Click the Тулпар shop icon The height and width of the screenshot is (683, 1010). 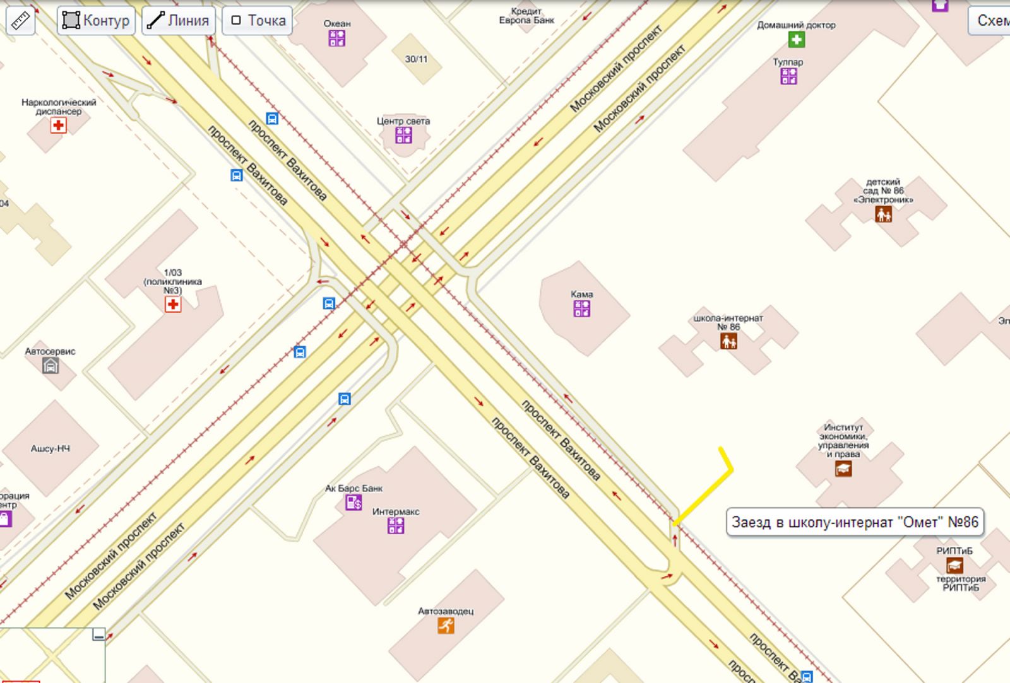[x=788, y=76]
